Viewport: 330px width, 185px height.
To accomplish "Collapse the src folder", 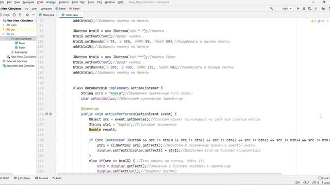I will pos(4,34).
